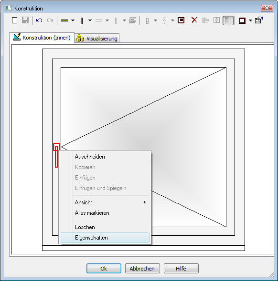Switch to the Visualisierung tab

97,39
